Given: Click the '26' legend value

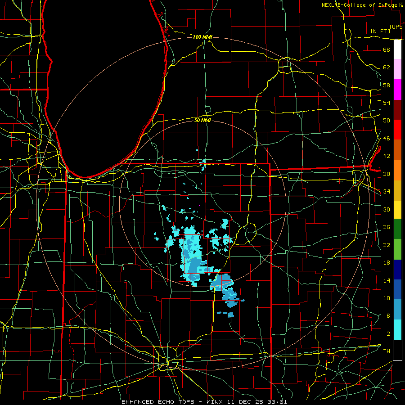Looking at the screenshot, I should click(x=387, y=227).
